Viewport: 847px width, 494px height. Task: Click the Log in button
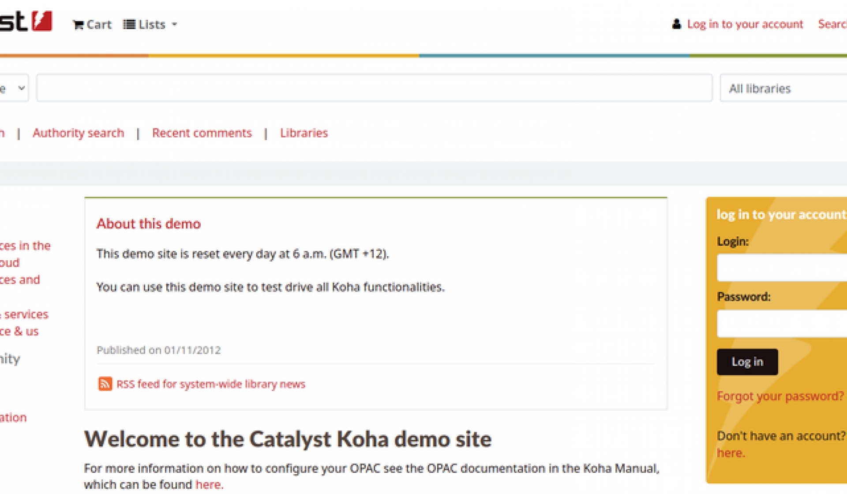pyautogui.click(x=747, y=362)
